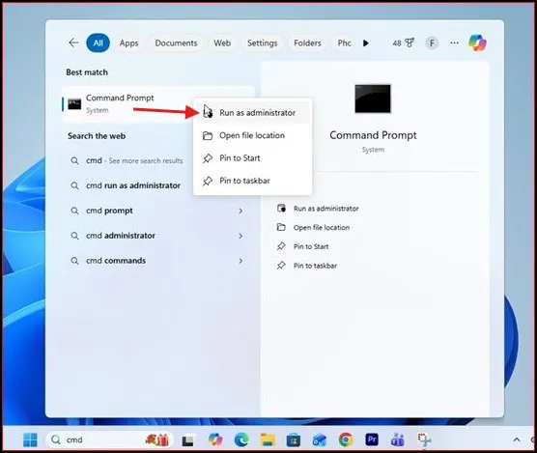Click the taskbar search box containing cmd
Image resolution: width=537 pixels, height=453 pixels.
pos(109,439)
